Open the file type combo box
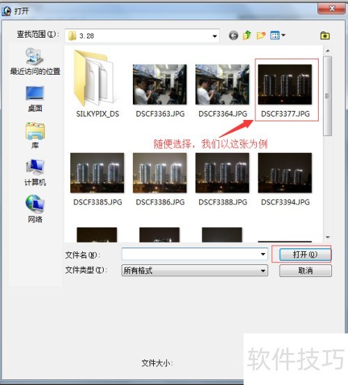 point(195,271)
